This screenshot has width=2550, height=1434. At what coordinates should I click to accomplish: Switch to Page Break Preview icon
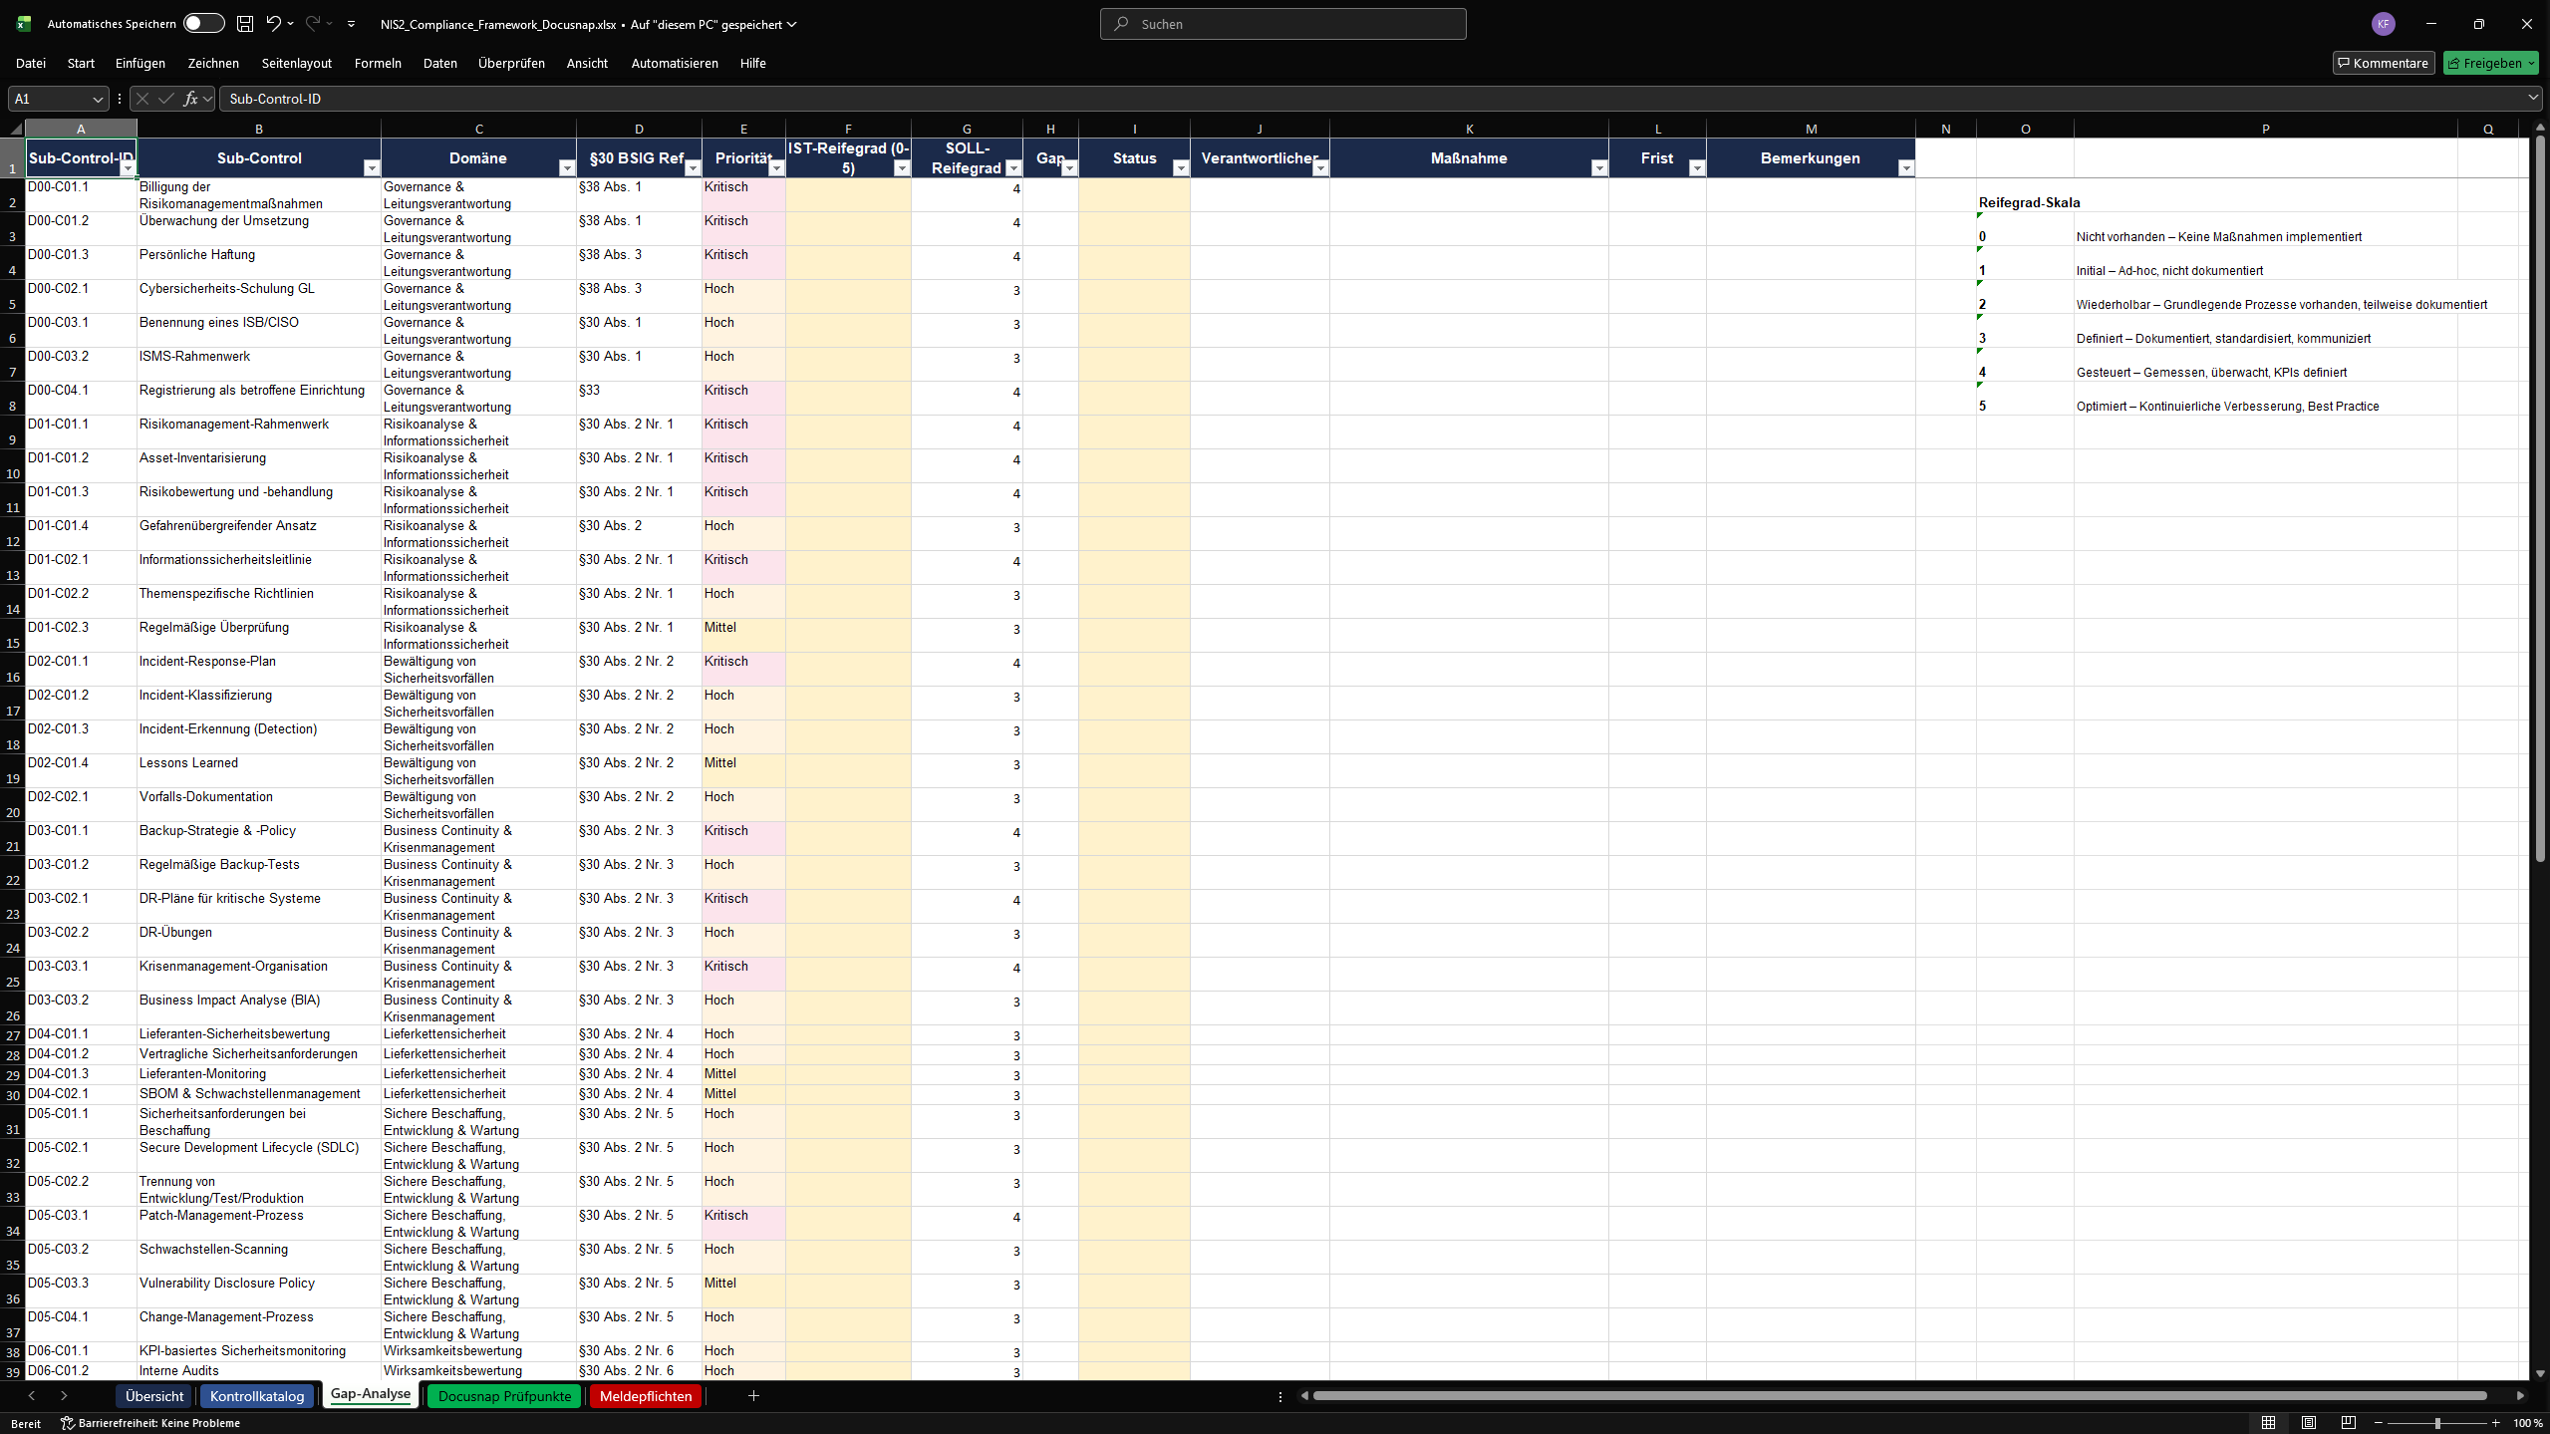click(2348, 1423)
